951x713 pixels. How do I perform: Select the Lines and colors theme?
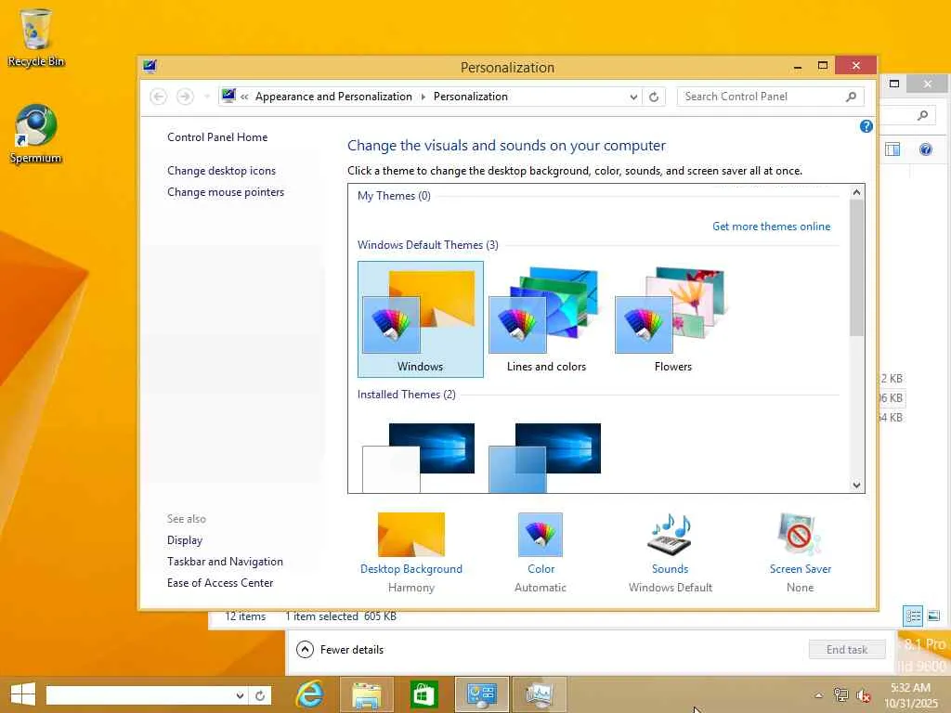click(x=546, y=319)
